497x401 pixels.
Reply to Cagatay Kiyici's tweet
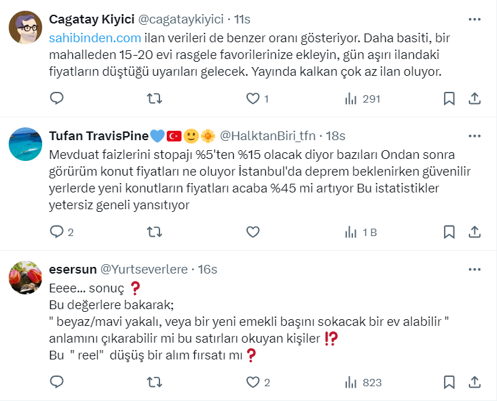click(58, 99)
